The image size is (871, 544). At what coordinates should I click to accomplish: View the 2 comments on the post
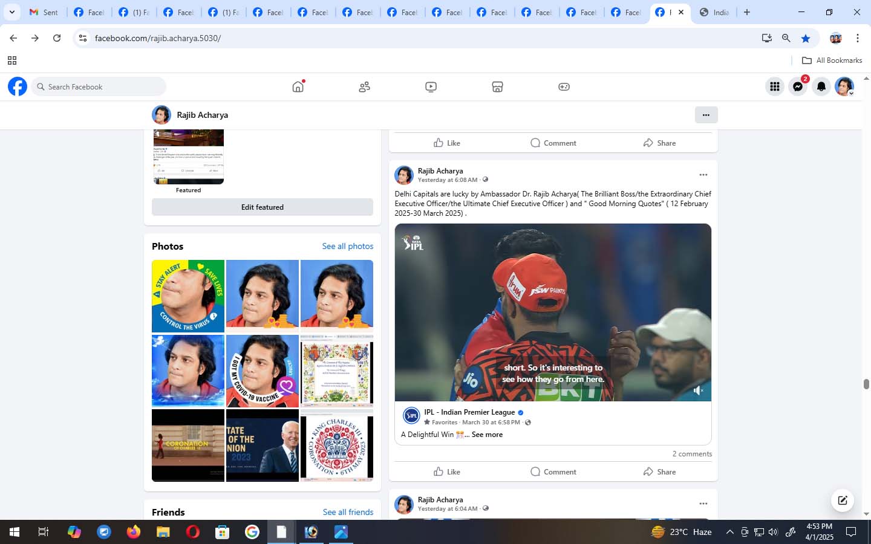tap(692, 454)
